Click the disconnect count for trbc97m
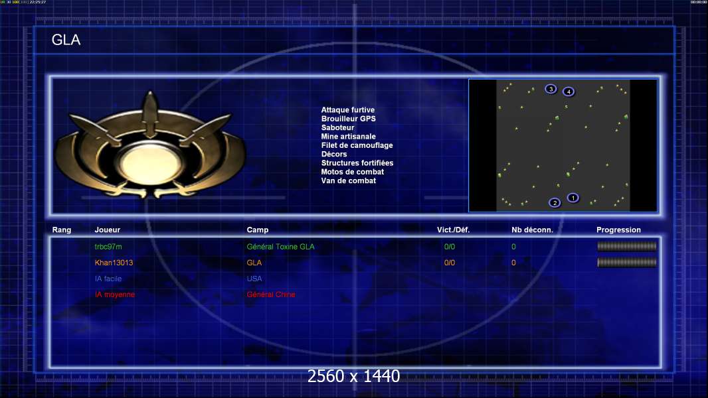The height and width of the screenshot is (398, 708). pyautogui.click(x=513, y=247)
